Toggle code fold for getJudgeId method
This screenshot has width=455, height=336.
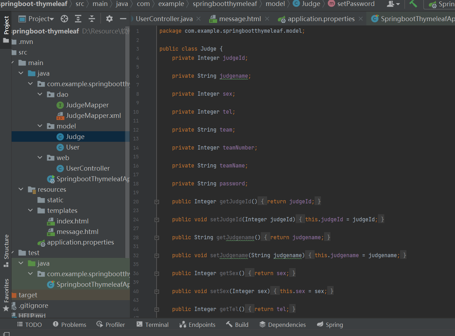coord(157,202)
